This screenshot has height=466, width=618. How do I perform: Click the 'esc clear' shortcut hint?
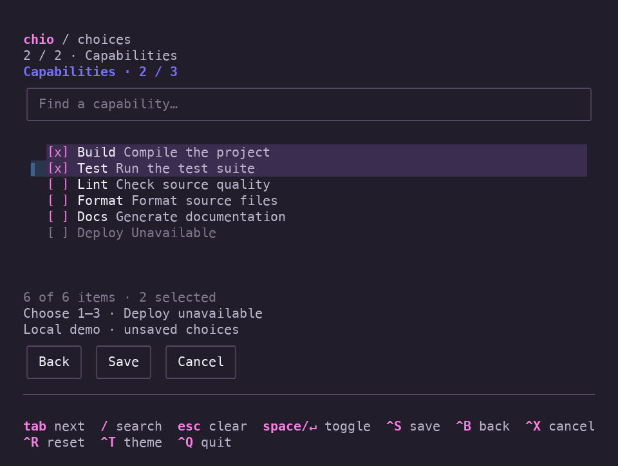point(212,427)
